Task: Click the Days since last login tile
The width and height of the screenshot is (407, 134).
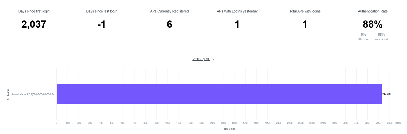Action: 102,20
